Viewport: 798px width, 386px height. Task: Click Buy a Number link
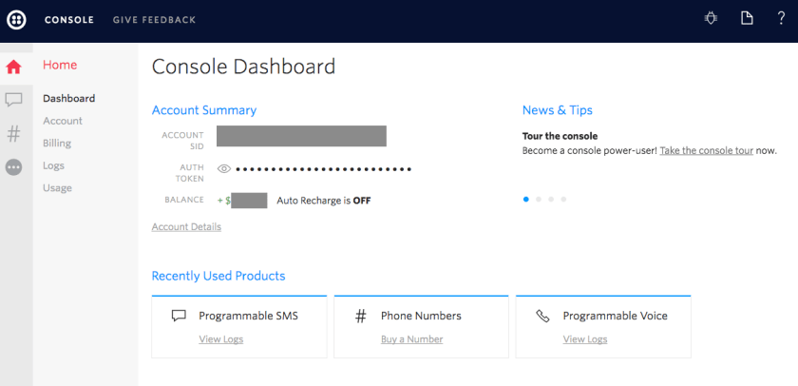point(411,339)
